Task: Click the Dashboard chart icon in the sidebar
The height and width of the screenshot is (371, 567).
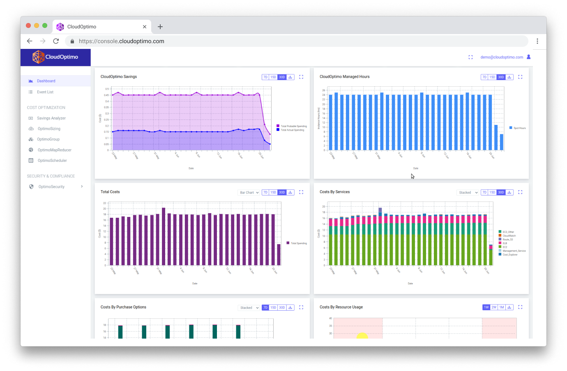Action: pyautogui.click(x=31, y=81)
